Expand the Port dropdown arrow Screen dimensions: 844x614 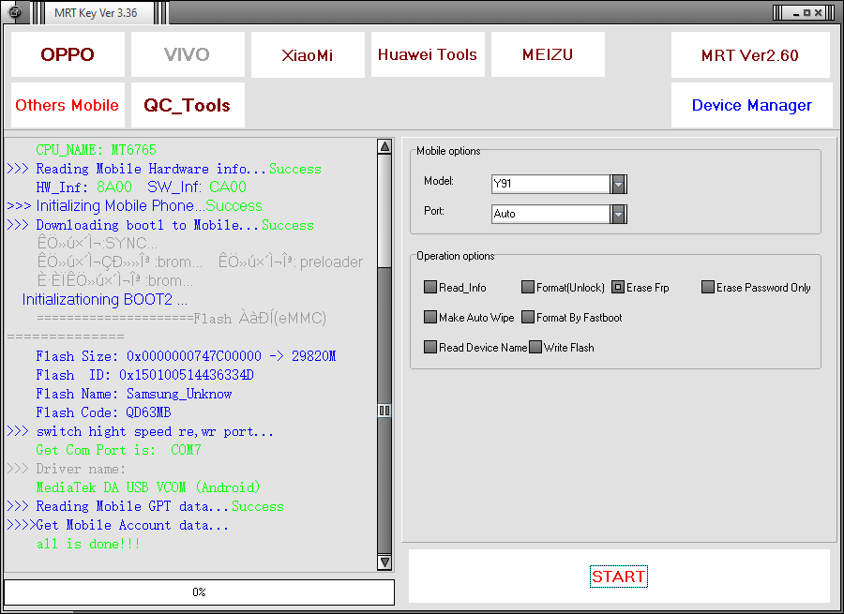pyautogui.click(x=619, y=214)
